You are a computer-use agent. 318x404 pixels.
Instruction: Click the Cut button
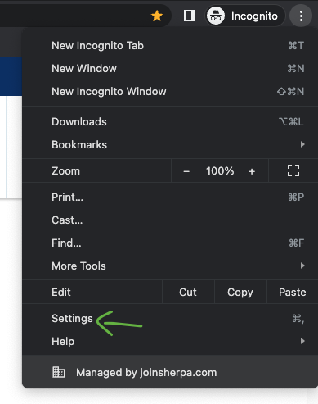[188, 292]
